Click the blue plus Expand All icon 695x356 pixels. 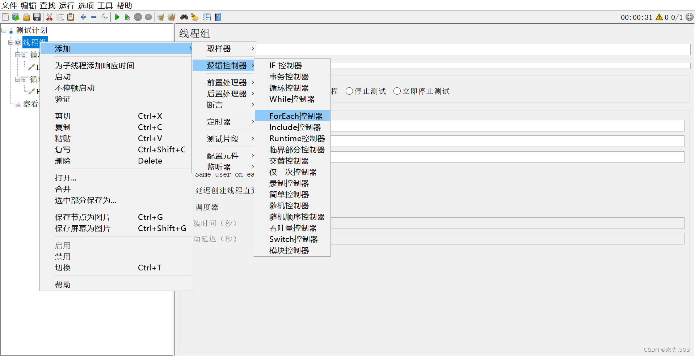(83, 17)
